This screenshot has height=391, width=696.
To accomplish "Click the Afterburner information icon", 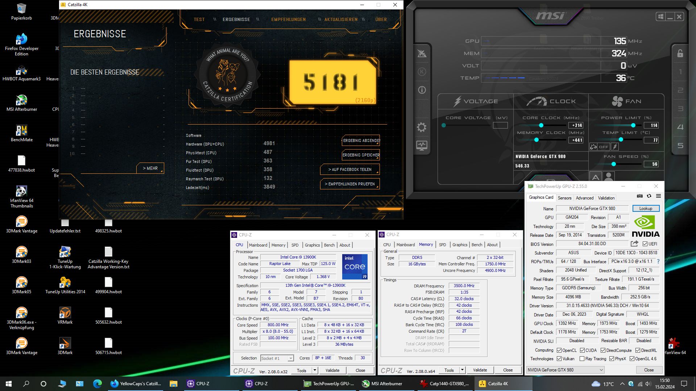I will click(x=422, y=90).
